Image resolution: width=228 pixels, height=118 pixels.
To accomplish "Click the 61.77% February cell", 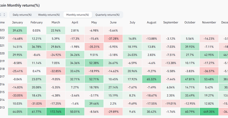I will (x=36, y=112).
